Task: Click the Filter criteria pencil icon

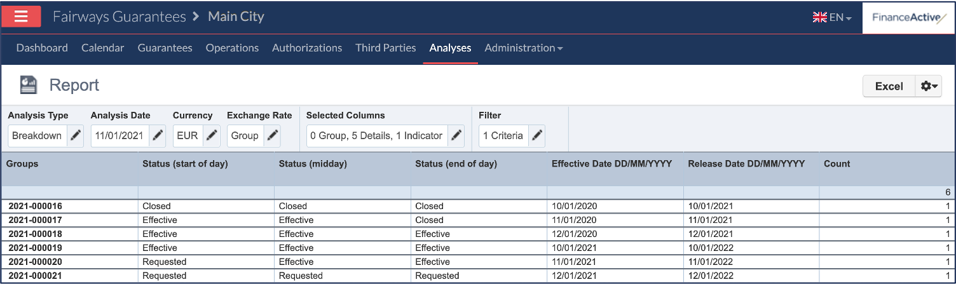Action: [x=536, y=135]
